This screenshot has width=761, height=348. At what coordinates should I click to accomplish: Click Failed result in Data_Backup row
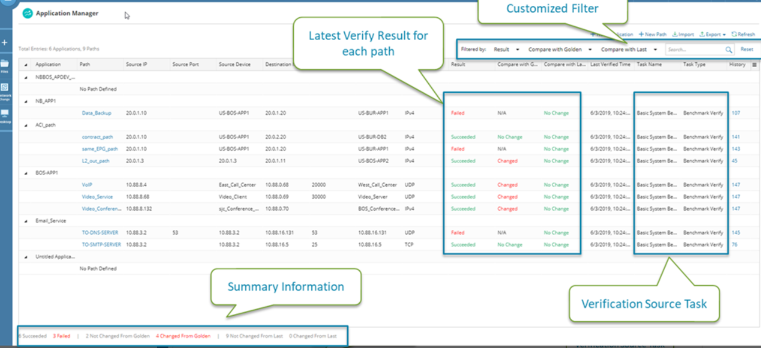[x=458, y=113]
